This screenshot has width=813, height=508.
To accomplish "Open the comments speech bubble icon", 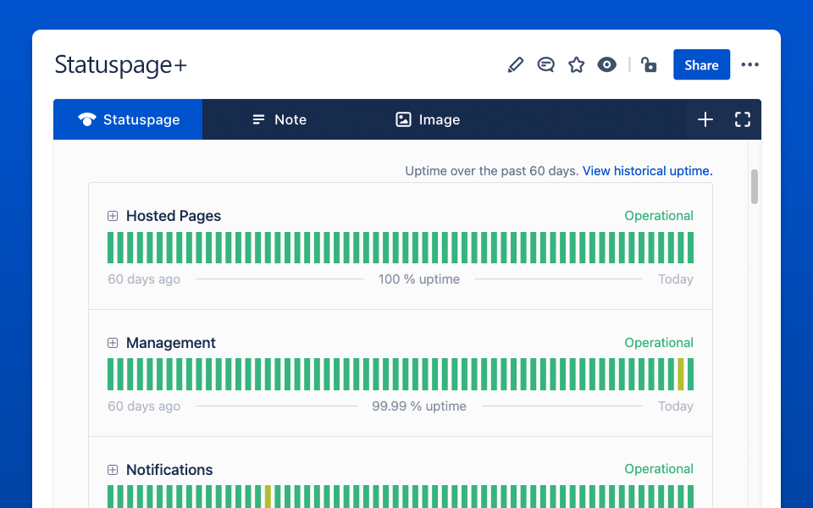I will pyautogui.click(x=546, y=65).
